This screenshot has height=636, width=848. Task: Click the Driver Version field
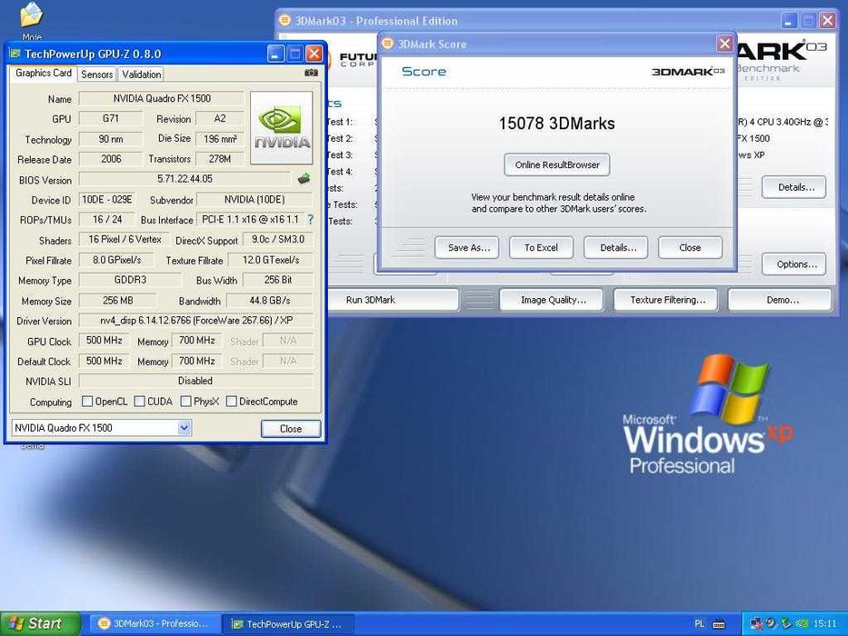pos(196,320)
